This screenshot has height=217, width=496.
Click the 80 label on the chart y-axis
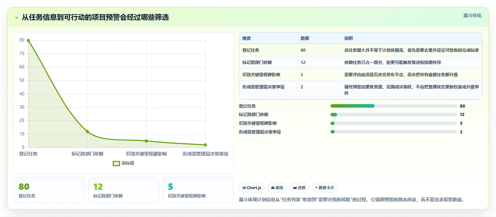point(22,40)
